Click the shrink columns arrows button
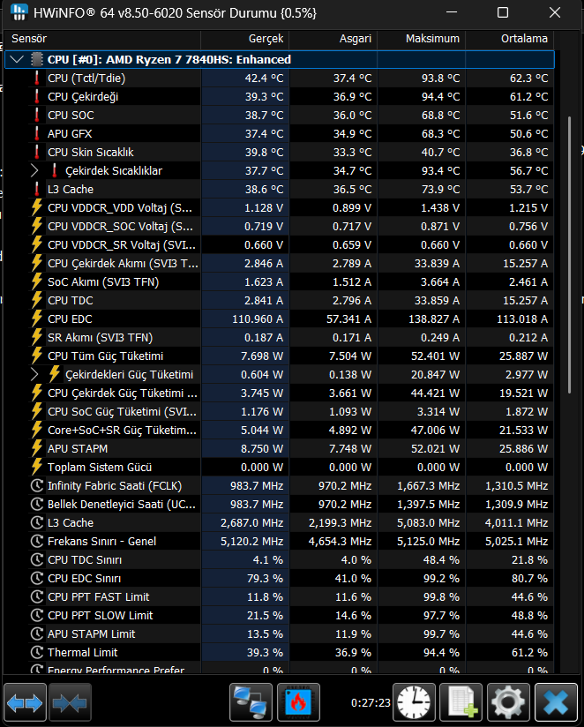The height and width of the screenshot is (727, 584). click(70, 702)
